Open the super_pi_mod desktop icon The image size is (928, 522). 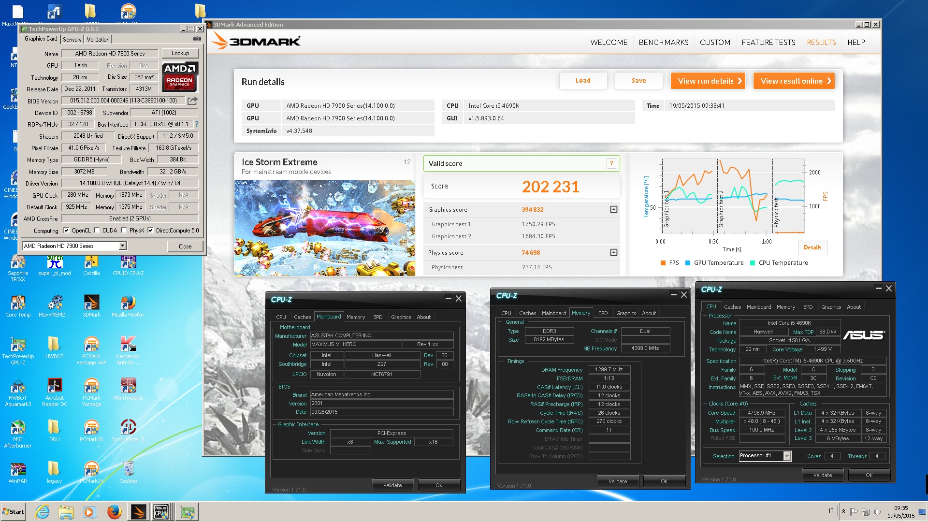click(x=55, y=266)
